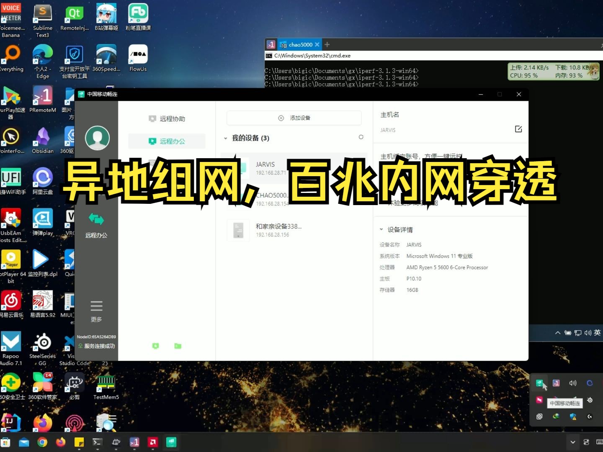Collapse the 我的设备 (3) group
The image size is (603, 452).
tap(225, 138)
